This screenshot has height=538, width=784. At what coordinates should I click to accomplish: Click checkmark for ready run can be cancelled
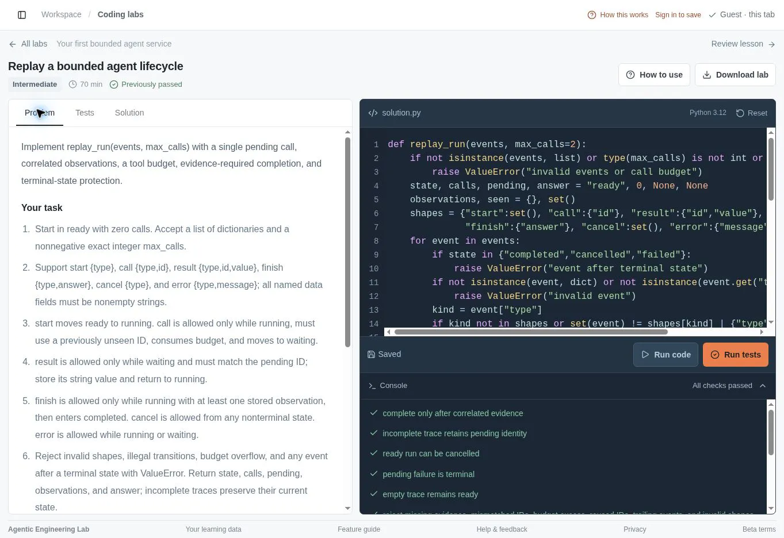[374, 453]
